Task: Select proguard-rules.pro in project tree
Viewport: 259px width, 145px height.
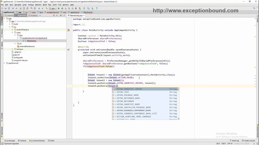Action: pos(21,60)
